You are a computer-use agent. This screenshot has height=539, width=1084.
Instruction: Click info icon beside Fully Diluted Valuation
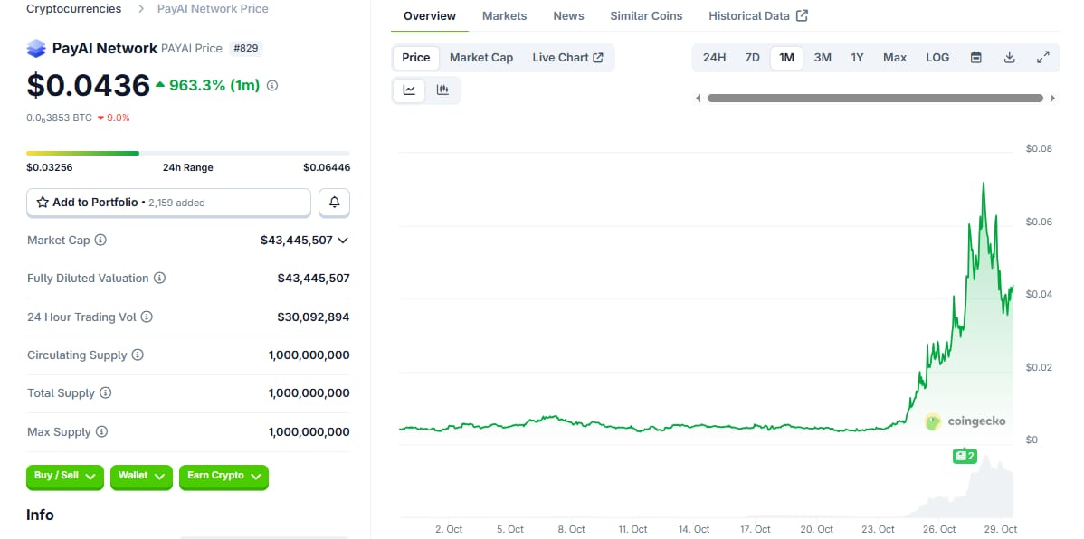[159, 279]
